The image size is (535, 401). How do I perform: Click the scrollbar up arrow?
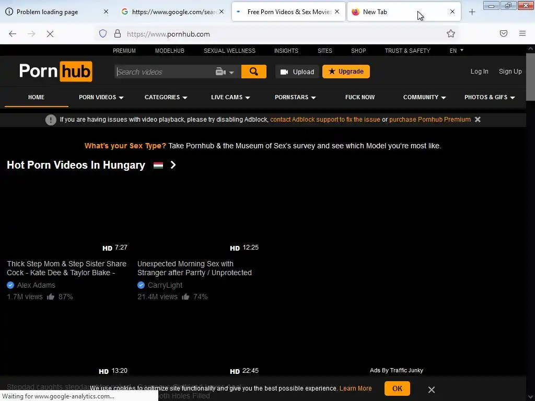(x=530, y=49)
